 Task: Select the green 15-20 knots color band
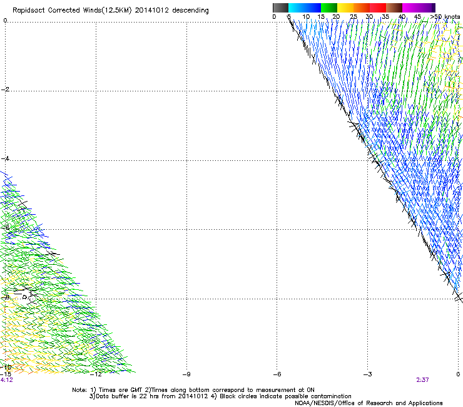click(x=329, y=8)
